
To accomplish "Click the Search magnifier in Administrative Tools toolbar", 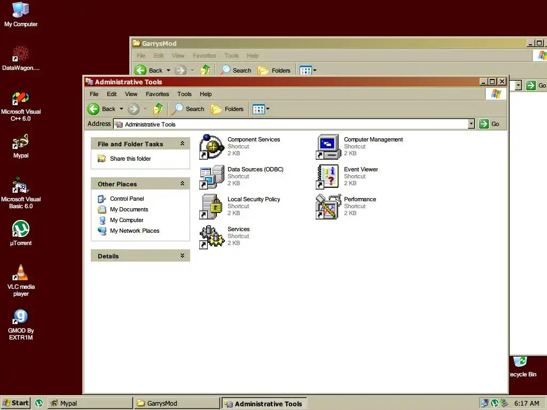I will [177, 109].
